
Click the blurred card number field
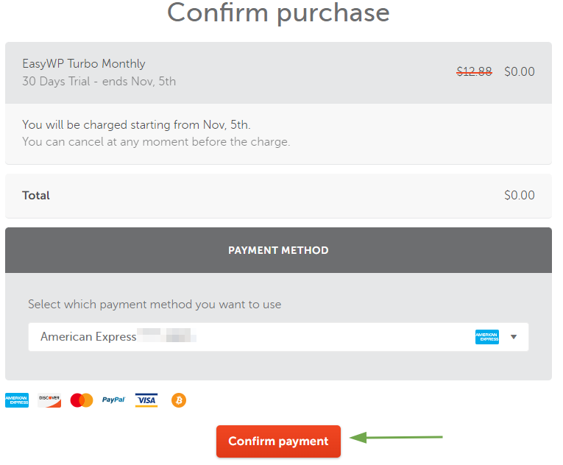click(166, 336)
